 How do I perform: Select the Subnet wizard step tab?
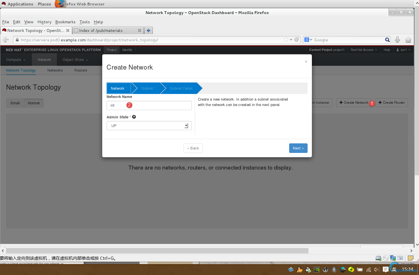148,88
